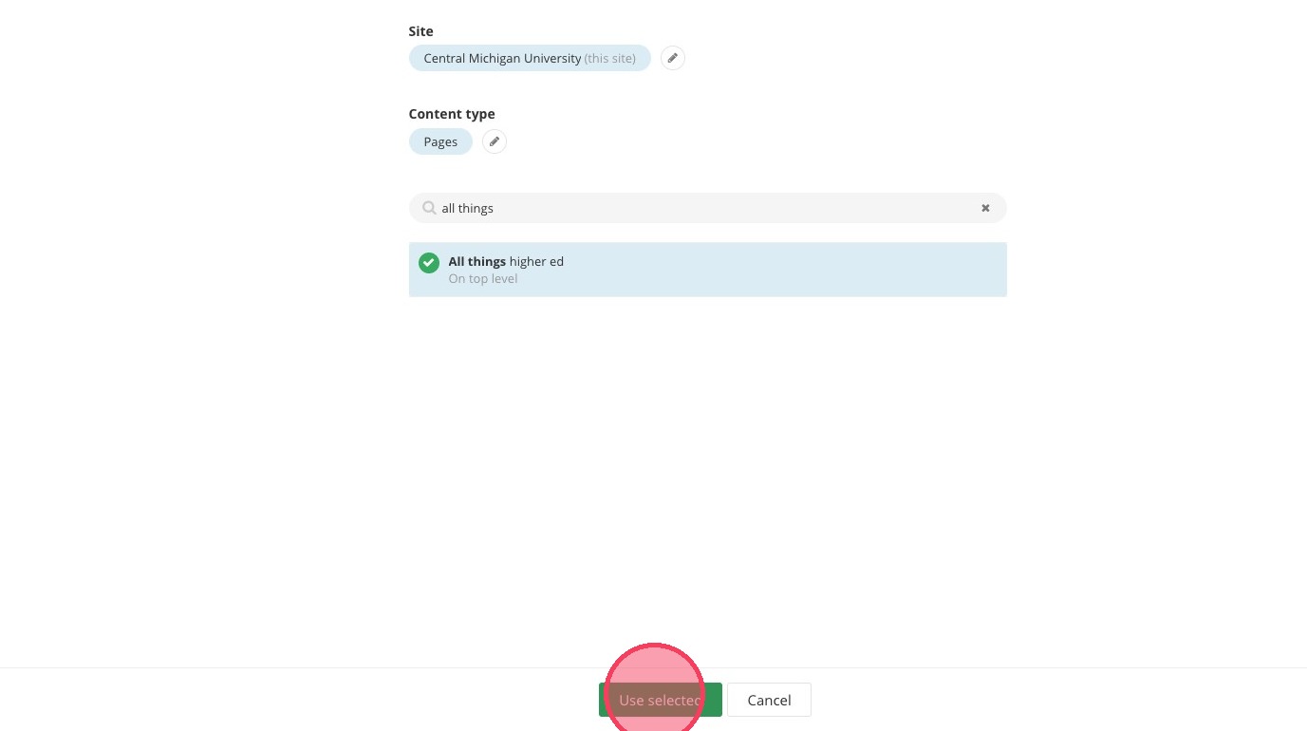This screenshot has height=731, width=1307.
Task: Click the "(this site)" text in the chip
Action: pyautogui.click(x=610, y=58)
